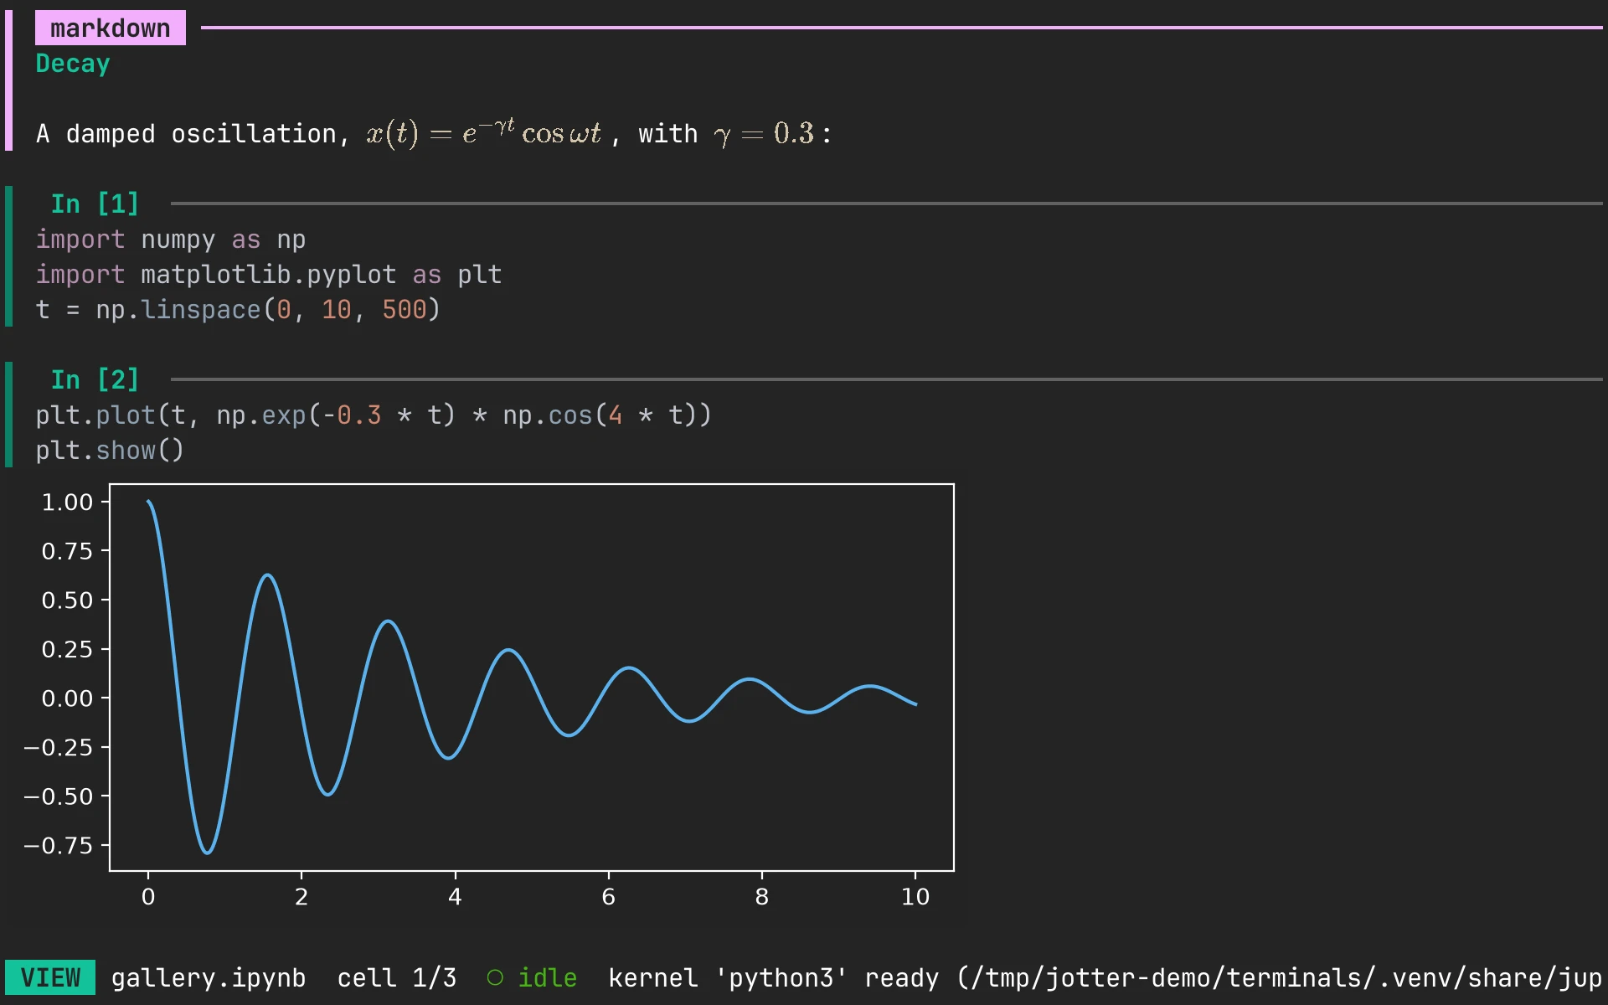Click the y-axis label '−0.75'
Viewport: 1608px width, 1005px height.
(58, 846)
